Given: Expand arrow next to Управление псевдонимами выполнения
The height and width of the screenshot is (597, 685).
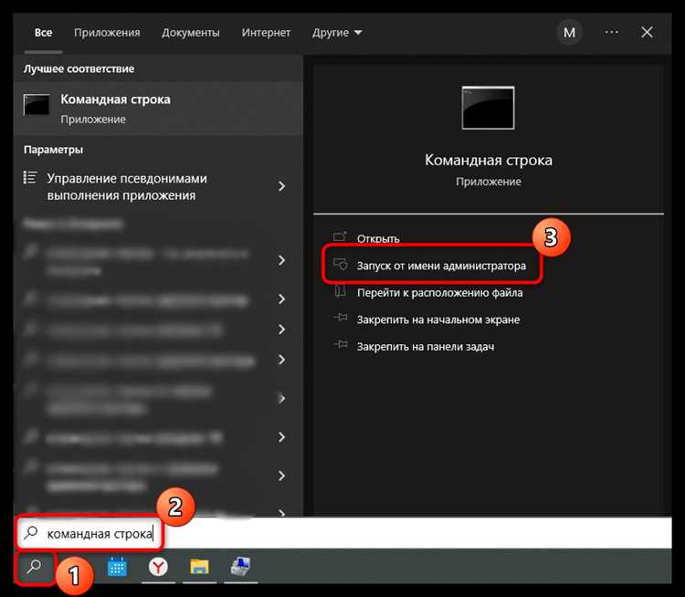Looking at the screenshot, I should pos(282,186).
